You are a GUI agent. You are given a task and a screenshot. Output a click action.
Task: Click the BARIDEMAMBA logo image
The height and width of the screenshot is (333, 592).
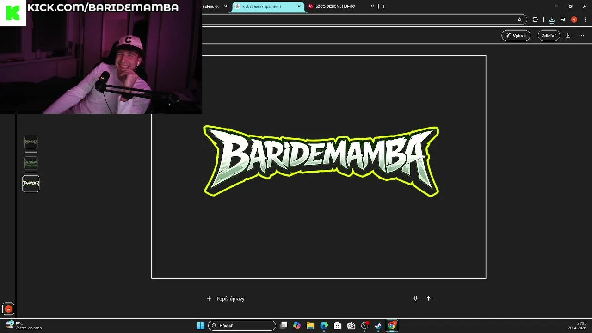pyautogui.click(x=321, y=161)
